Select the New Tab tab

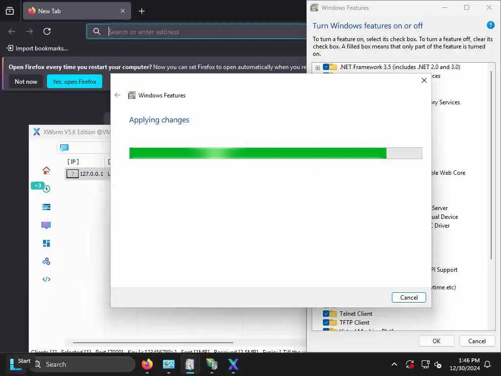click(77, 11)
